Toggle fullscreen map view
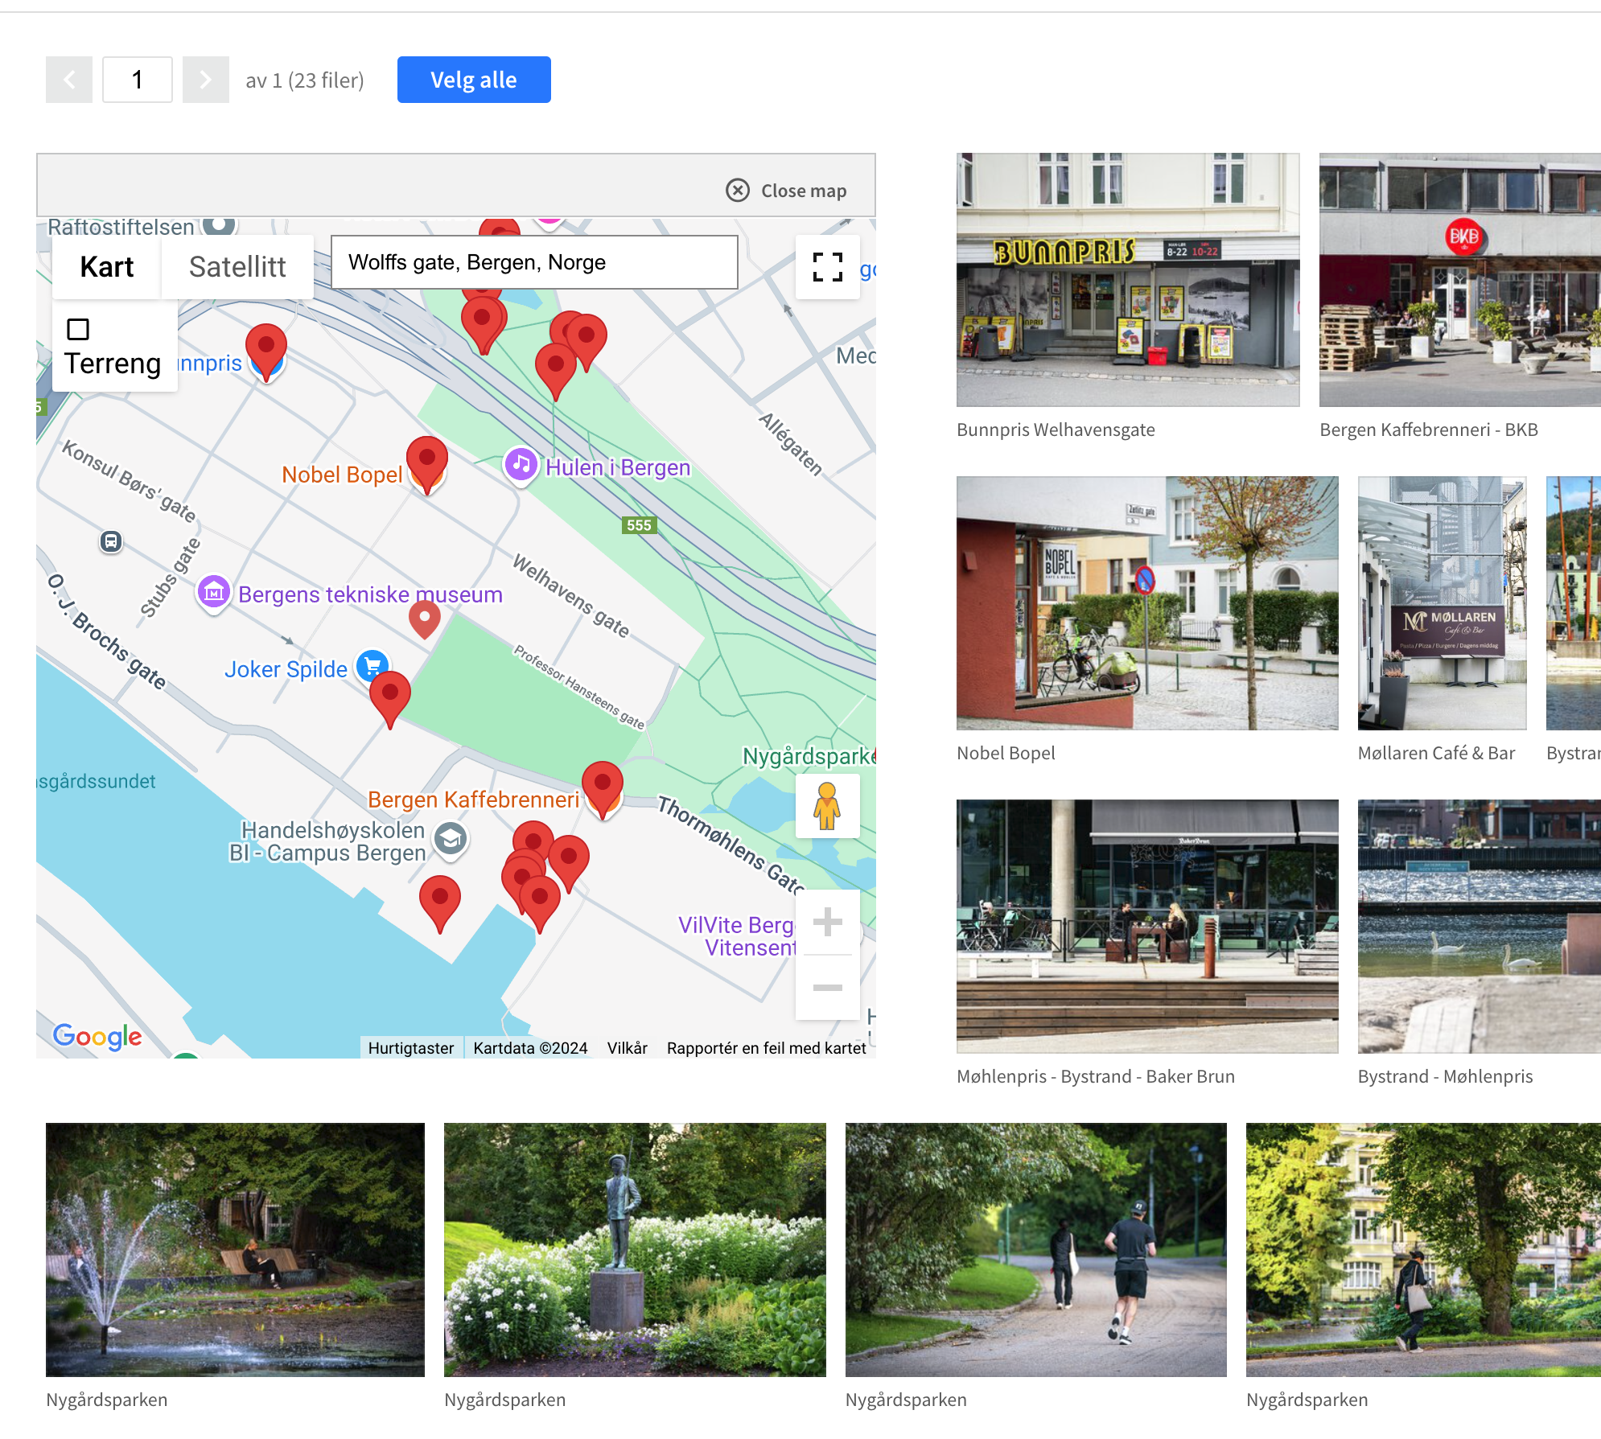Viewport: 1601px width, 1439px height. click(x=827, y=267)
